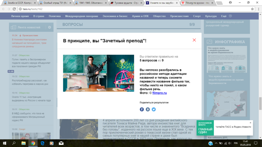
Task: Open 'Происшествия' section in nav bar
Action: tap(179, 16)
